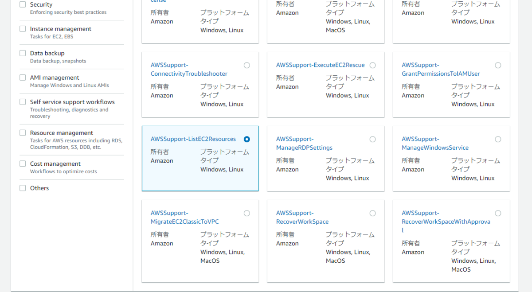Enable the Data backup filter
This screenshot has height=292, width=532.
(x=22, y=53)
